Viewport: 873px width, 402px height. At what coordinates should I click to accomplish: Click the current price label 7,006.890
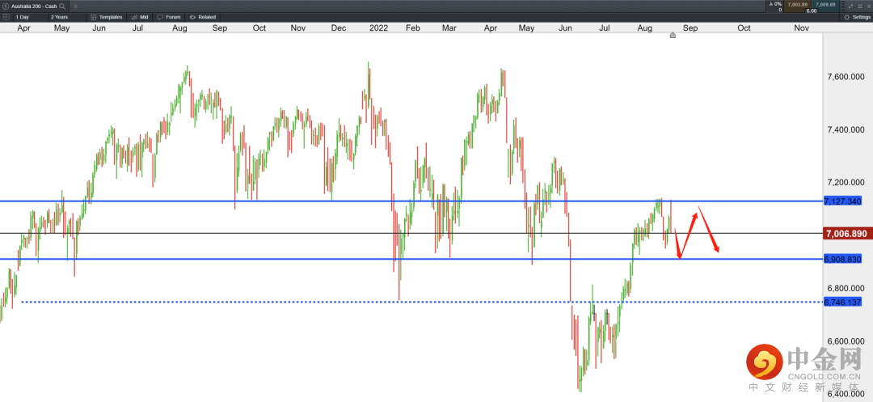pos(846,234)
